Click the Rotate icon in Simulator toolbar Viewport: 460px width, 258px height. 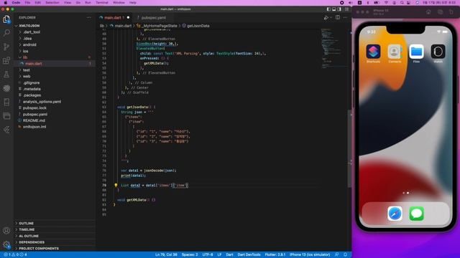451,12
